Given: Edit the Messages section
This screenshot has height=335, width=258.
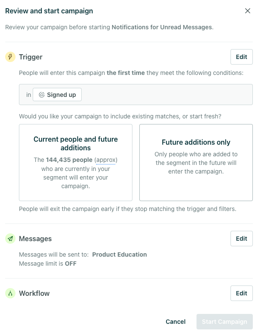Looking at the screenshot, I should click(x=241, y=239).
